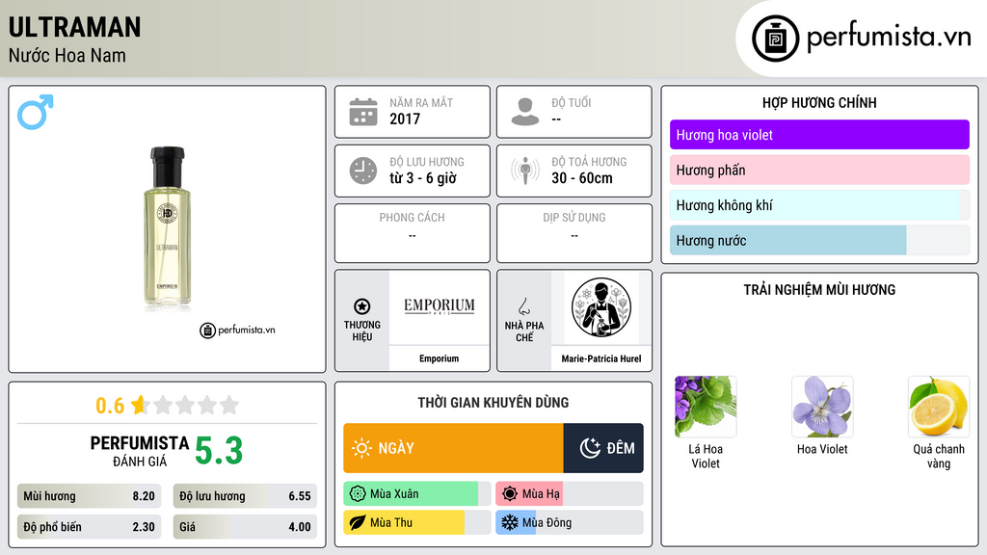
Task: Click the Đêm nighttime usage bar
Action: (x=603, y=448)
